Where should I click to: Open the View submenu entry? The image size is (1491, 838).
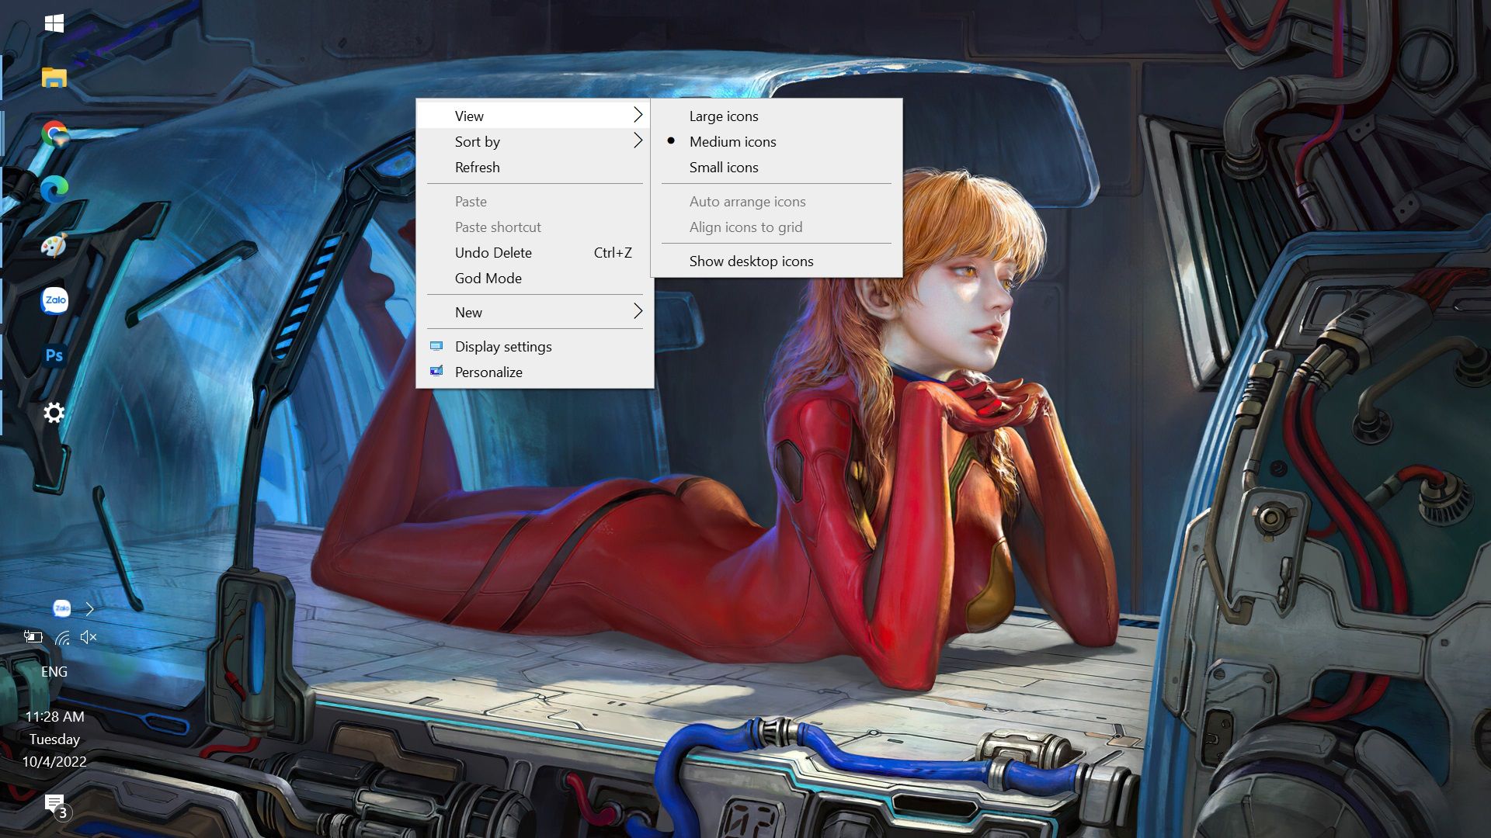pyautogui.click(x=535, y=116)
